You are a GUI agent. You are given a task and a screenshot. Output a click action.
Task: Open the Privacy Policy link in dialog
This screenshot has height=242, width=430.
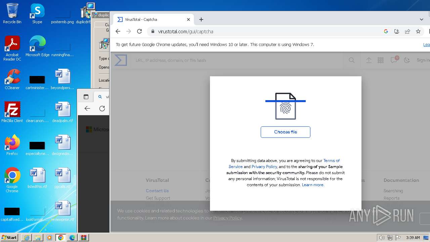point(264,167)
